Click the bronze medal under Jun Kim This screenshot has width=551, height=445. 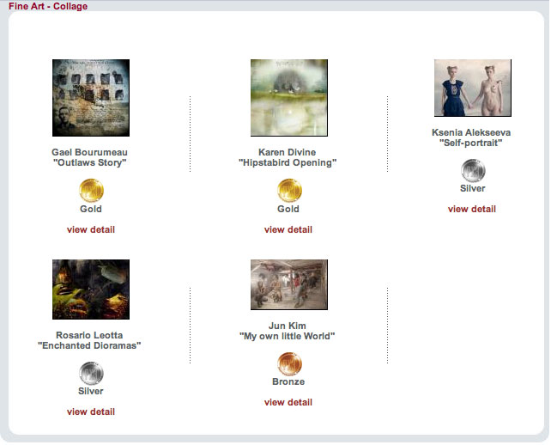(289, 364)
